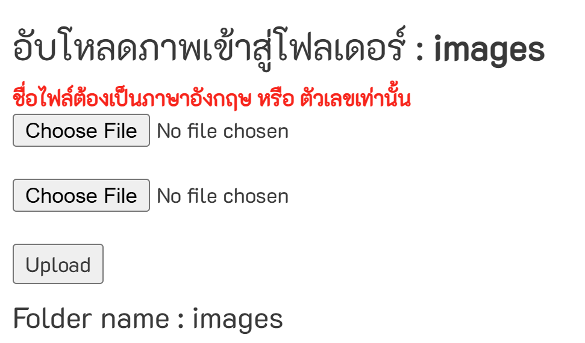Click the red Thai filename warning text
The height and width of the screenshot is (343, 585).
click(x=211, y=99)
